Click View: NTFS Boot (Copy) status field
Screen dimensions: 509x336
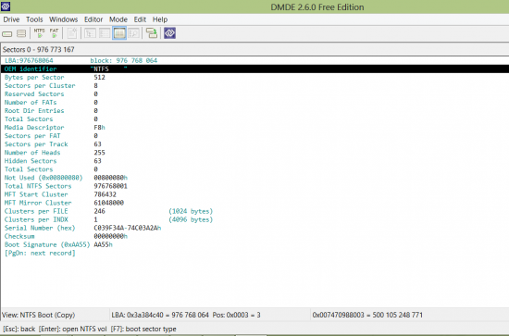coord(38,315)
